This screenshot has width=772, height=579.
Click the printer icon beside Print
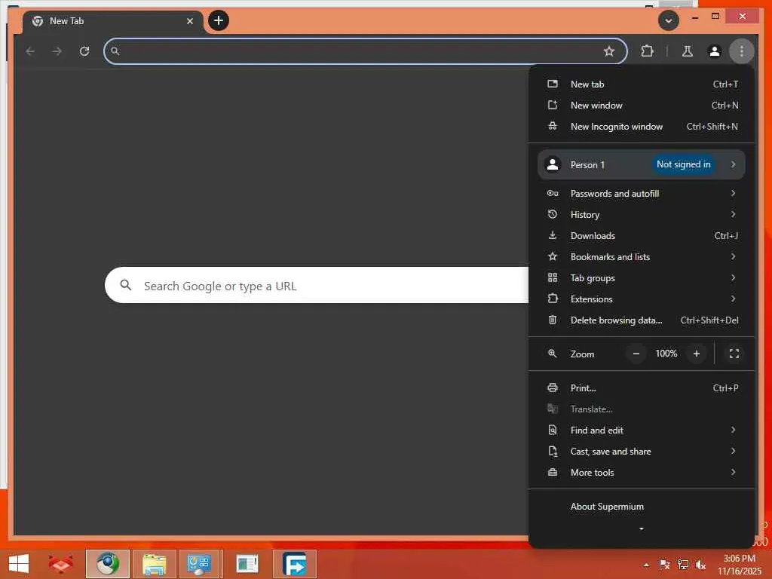click(553, 388)
